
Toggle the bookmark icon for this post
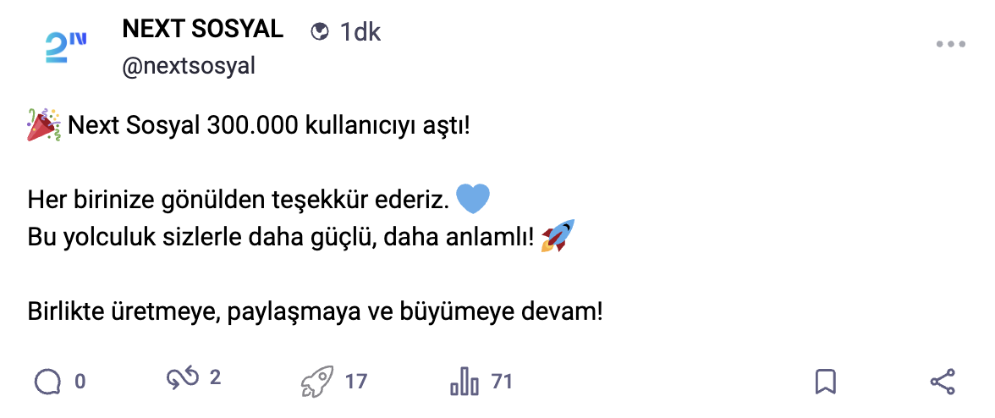click(x=825, y=382)
